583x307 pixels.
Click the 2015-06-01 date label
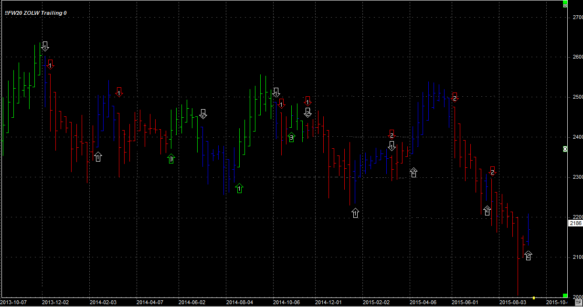[465, 302]
